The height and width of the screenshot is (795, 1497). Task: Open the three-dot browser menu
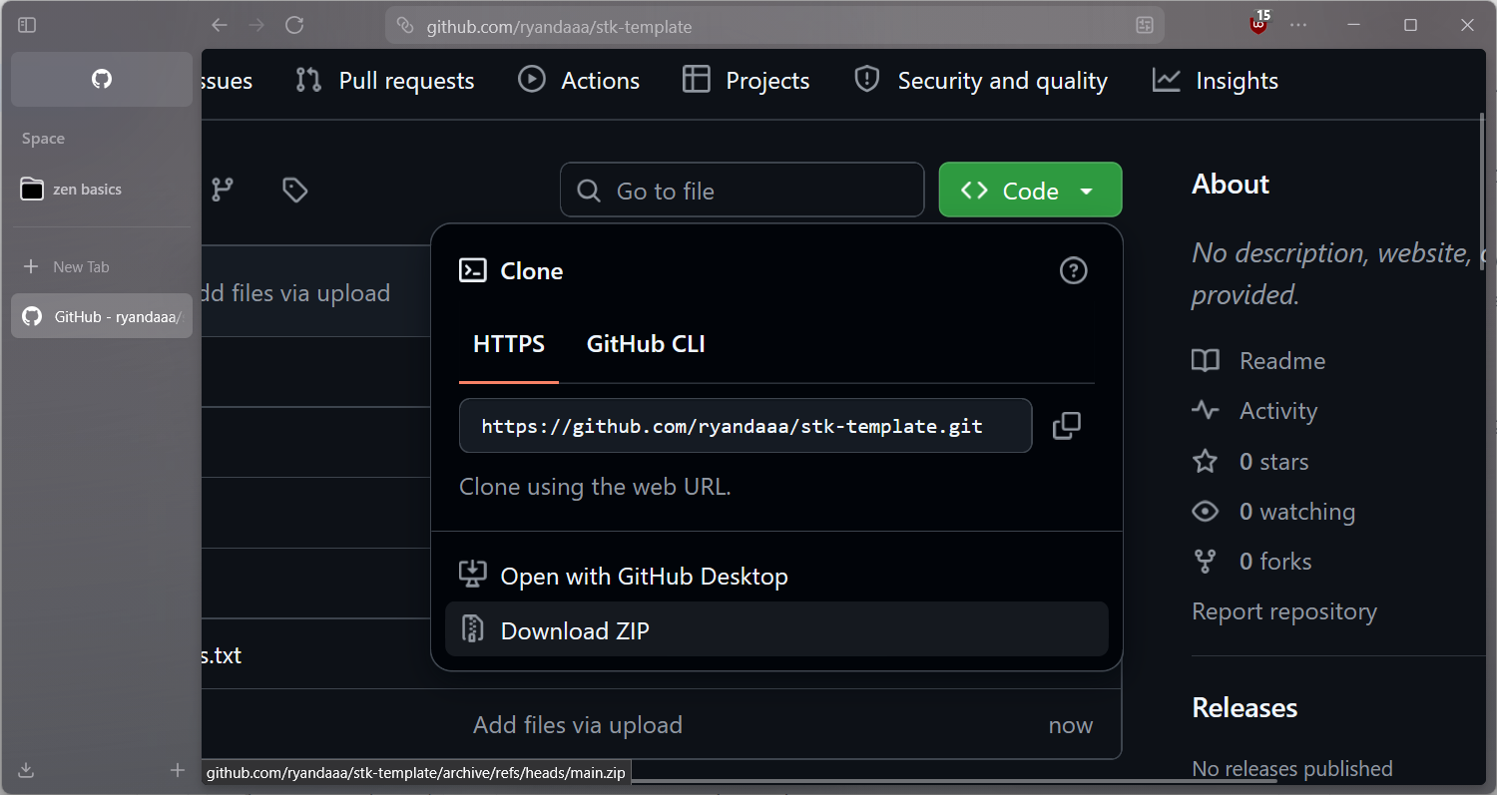tap(1298, 26)
